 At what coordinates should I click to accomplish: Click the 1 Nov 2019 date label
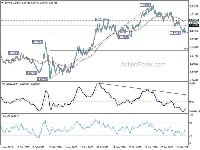point(7,147)
